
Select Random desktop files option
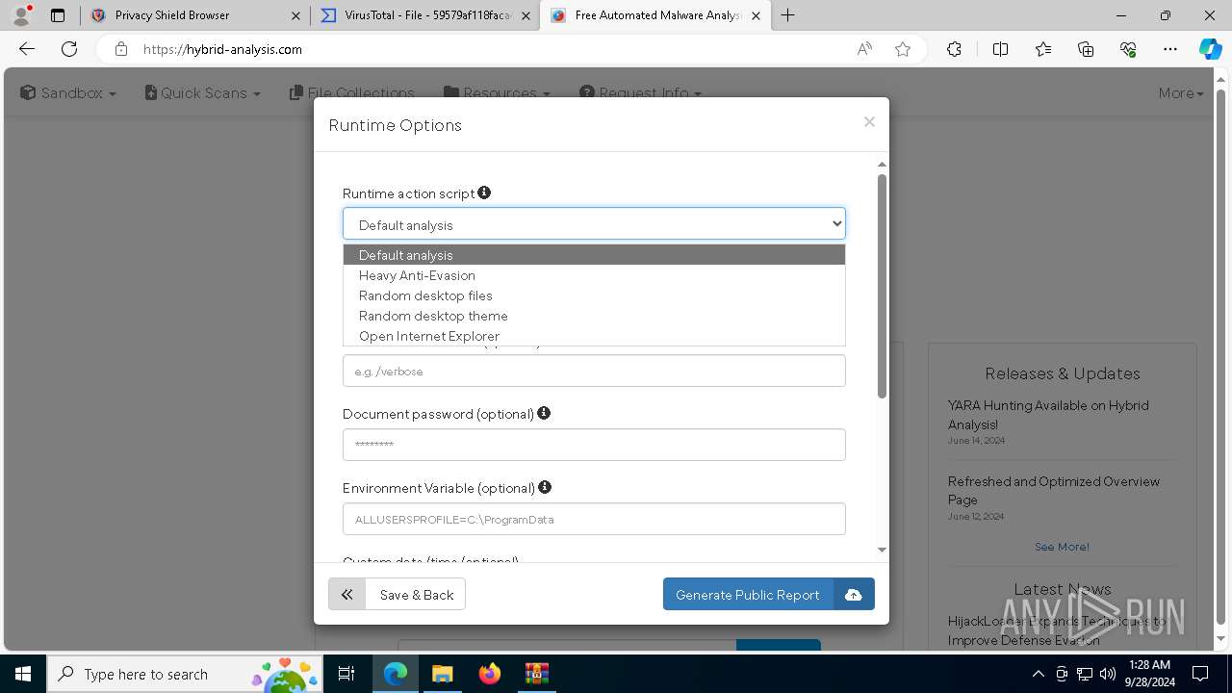click(x=594, y=295)
